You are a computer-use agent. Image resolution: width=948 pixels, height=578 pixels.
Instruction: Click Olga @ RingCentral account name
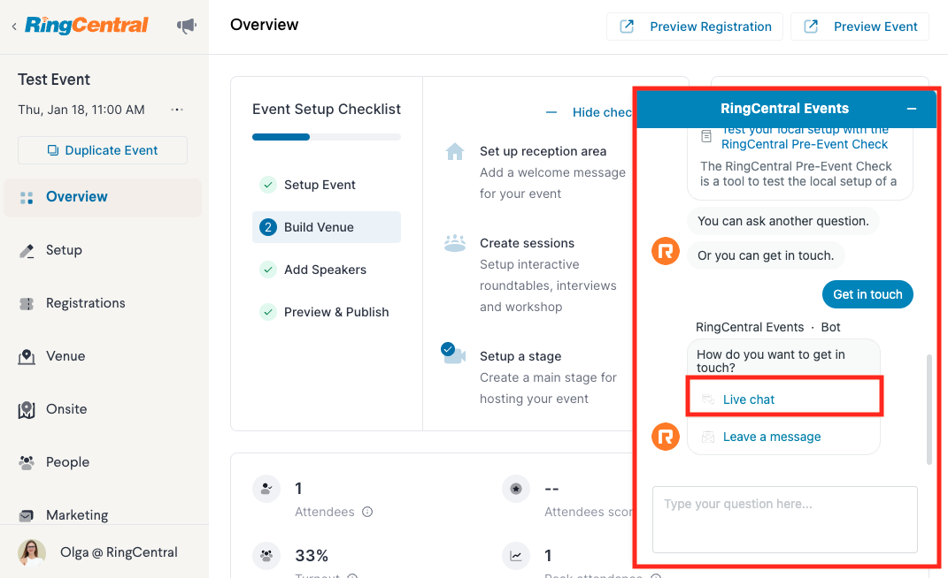[x=119, y=552]
